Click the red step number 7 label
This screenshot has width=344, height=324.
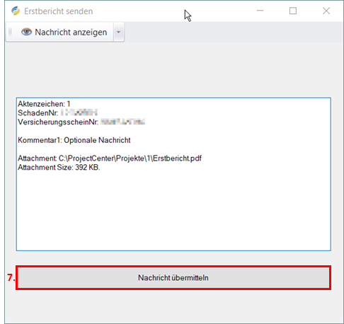click(11, 277)
